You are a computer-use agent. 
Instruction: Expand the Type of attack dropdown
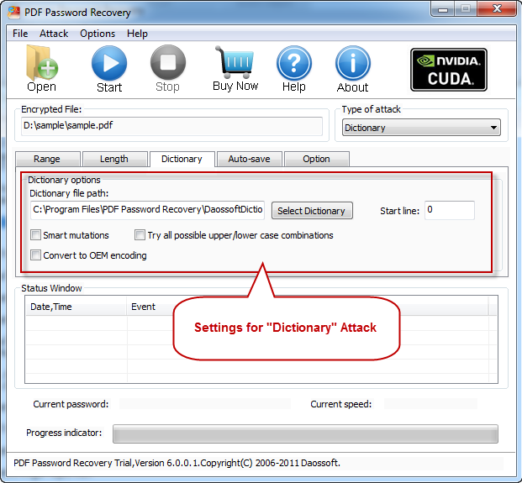point(421,128)
